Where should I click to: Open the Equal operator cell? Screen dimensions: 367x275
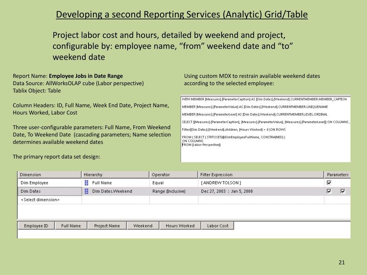pyautogui.click(x=174, y=183)
